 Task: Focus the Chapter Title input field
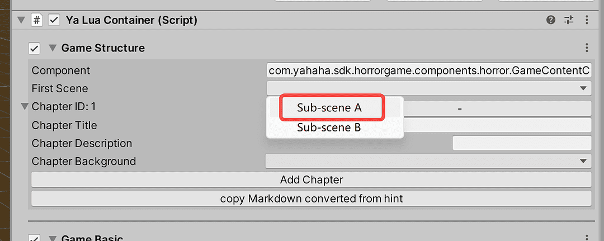pyautogui.click(x=497, y=125)
